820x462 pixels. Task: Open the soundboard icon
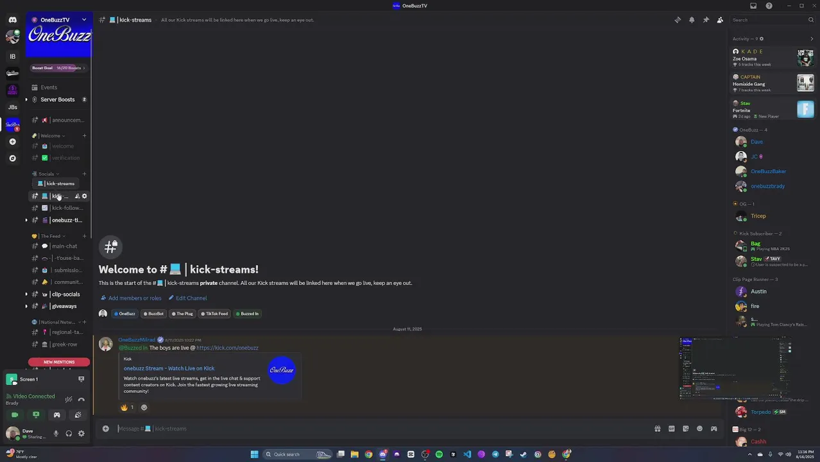(x=78, y=415)
